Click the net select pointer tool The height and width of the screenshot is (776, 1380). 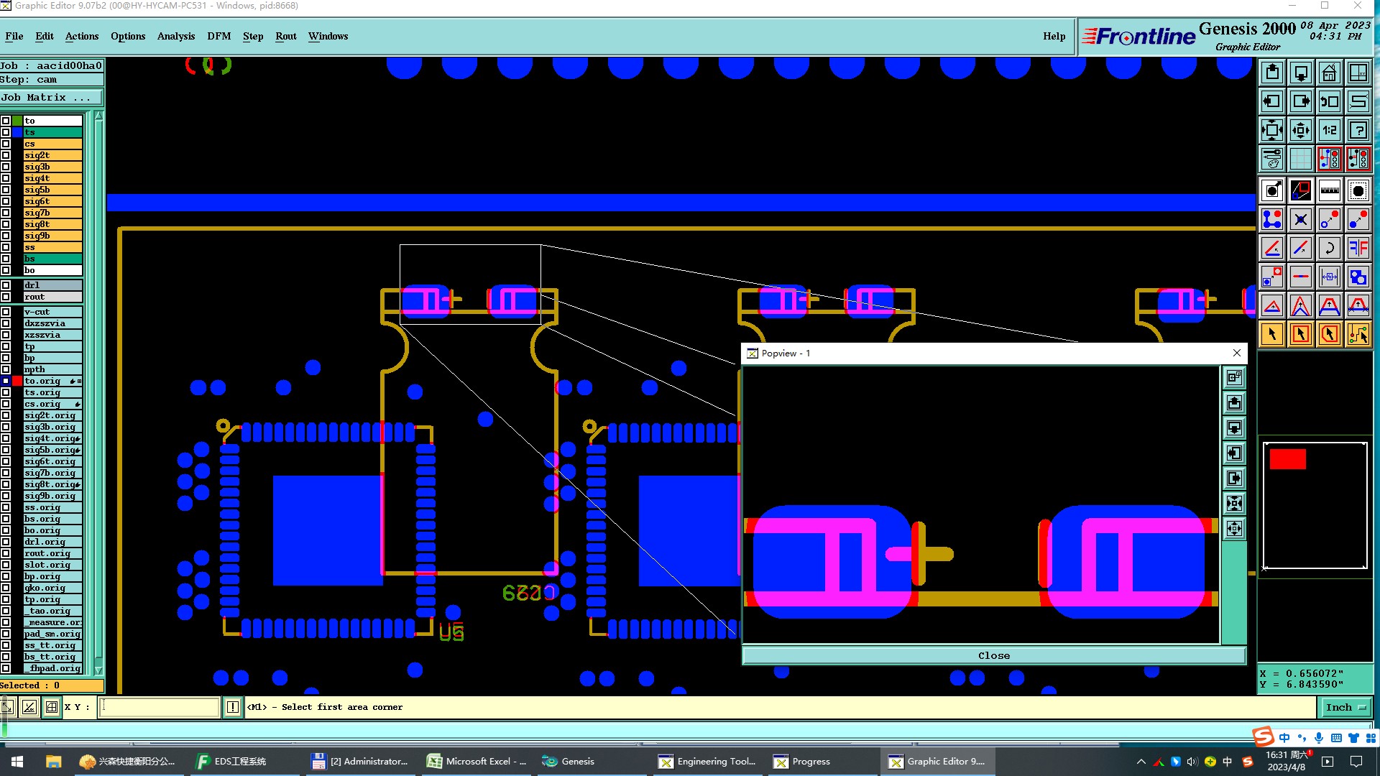pyautogui.click(x=1358, y=334)
